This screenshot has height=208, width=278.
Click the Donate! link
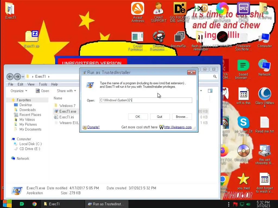[93, 127]
